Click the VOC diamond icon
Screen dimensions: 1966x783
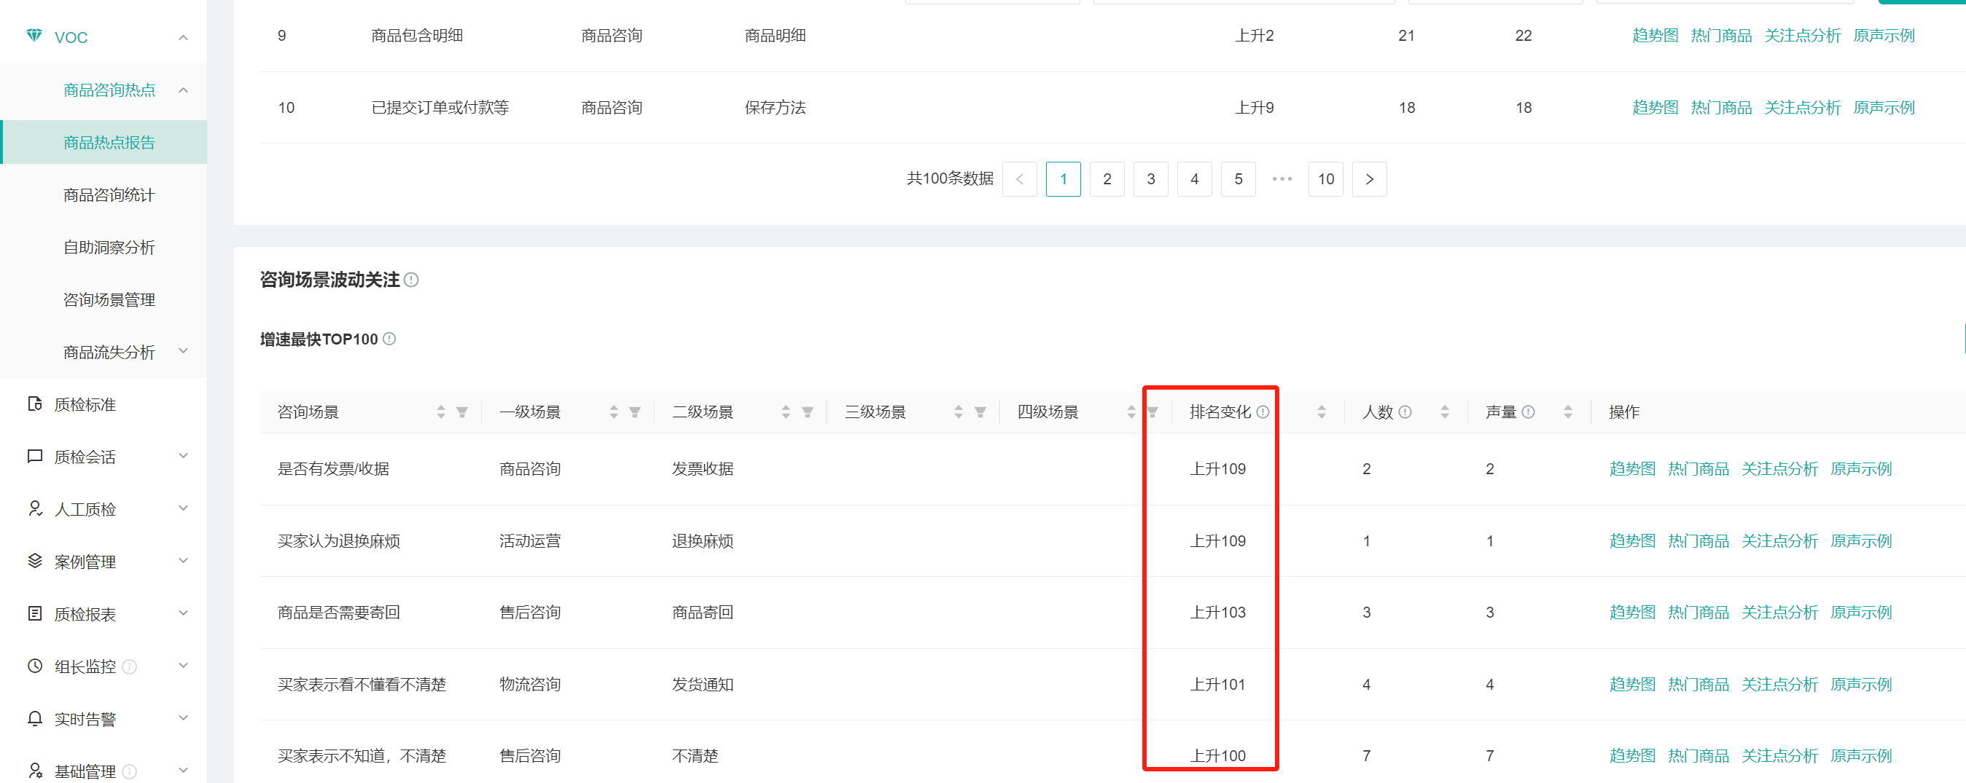34,36
